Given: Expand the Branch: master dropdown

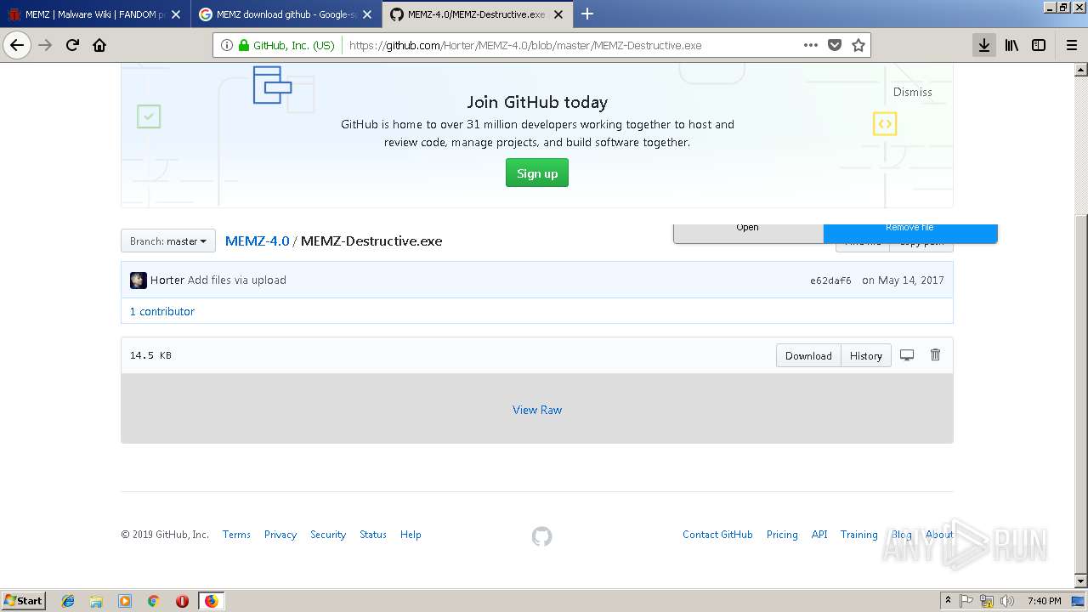Looking at the screenshot, I should (x=168, y=241).
